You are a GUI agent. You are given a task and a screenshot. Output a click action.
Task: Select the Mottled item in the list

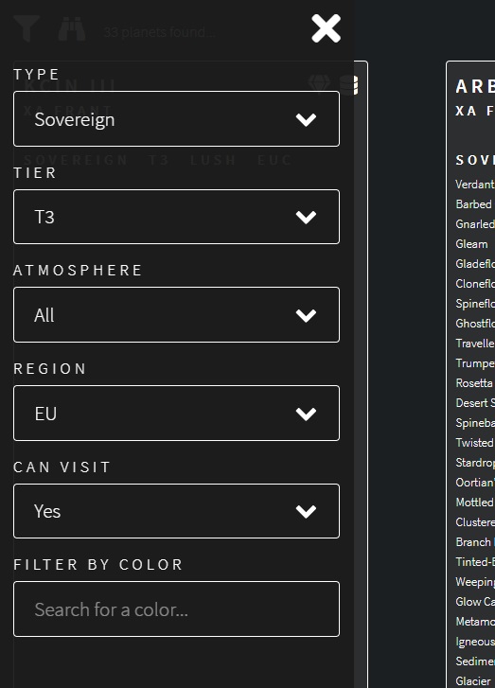click(474, 503)
